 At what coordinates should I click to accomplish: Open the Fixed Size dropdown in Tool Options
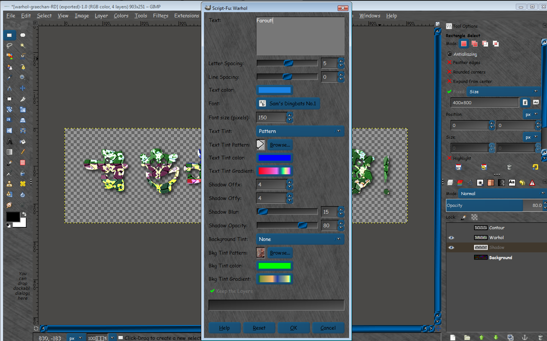point(504,92)
